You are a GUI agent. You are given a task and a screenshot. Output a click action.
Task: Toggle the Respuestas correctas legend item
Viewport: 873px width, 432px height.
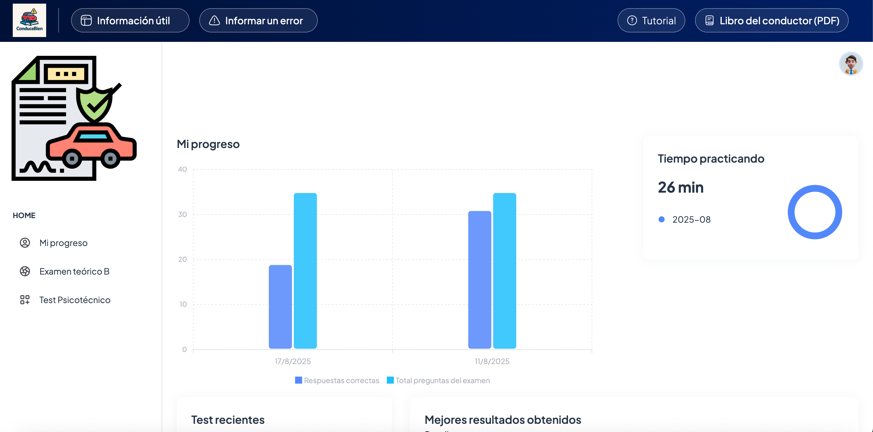(337, 380)
